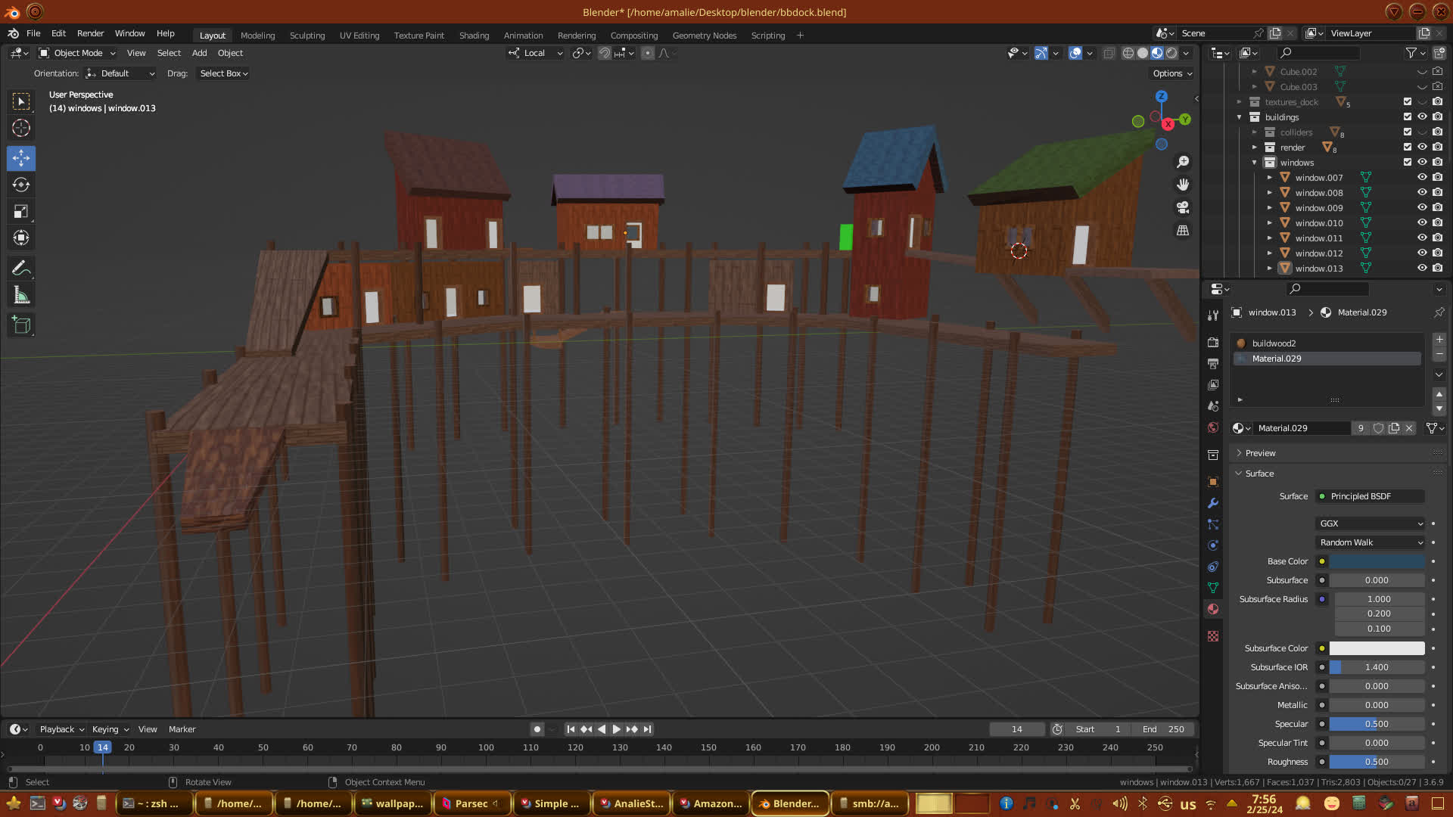Select the Measure tool
The height and width of the screenshot is (817, 1453).
[x=21, y=296]
